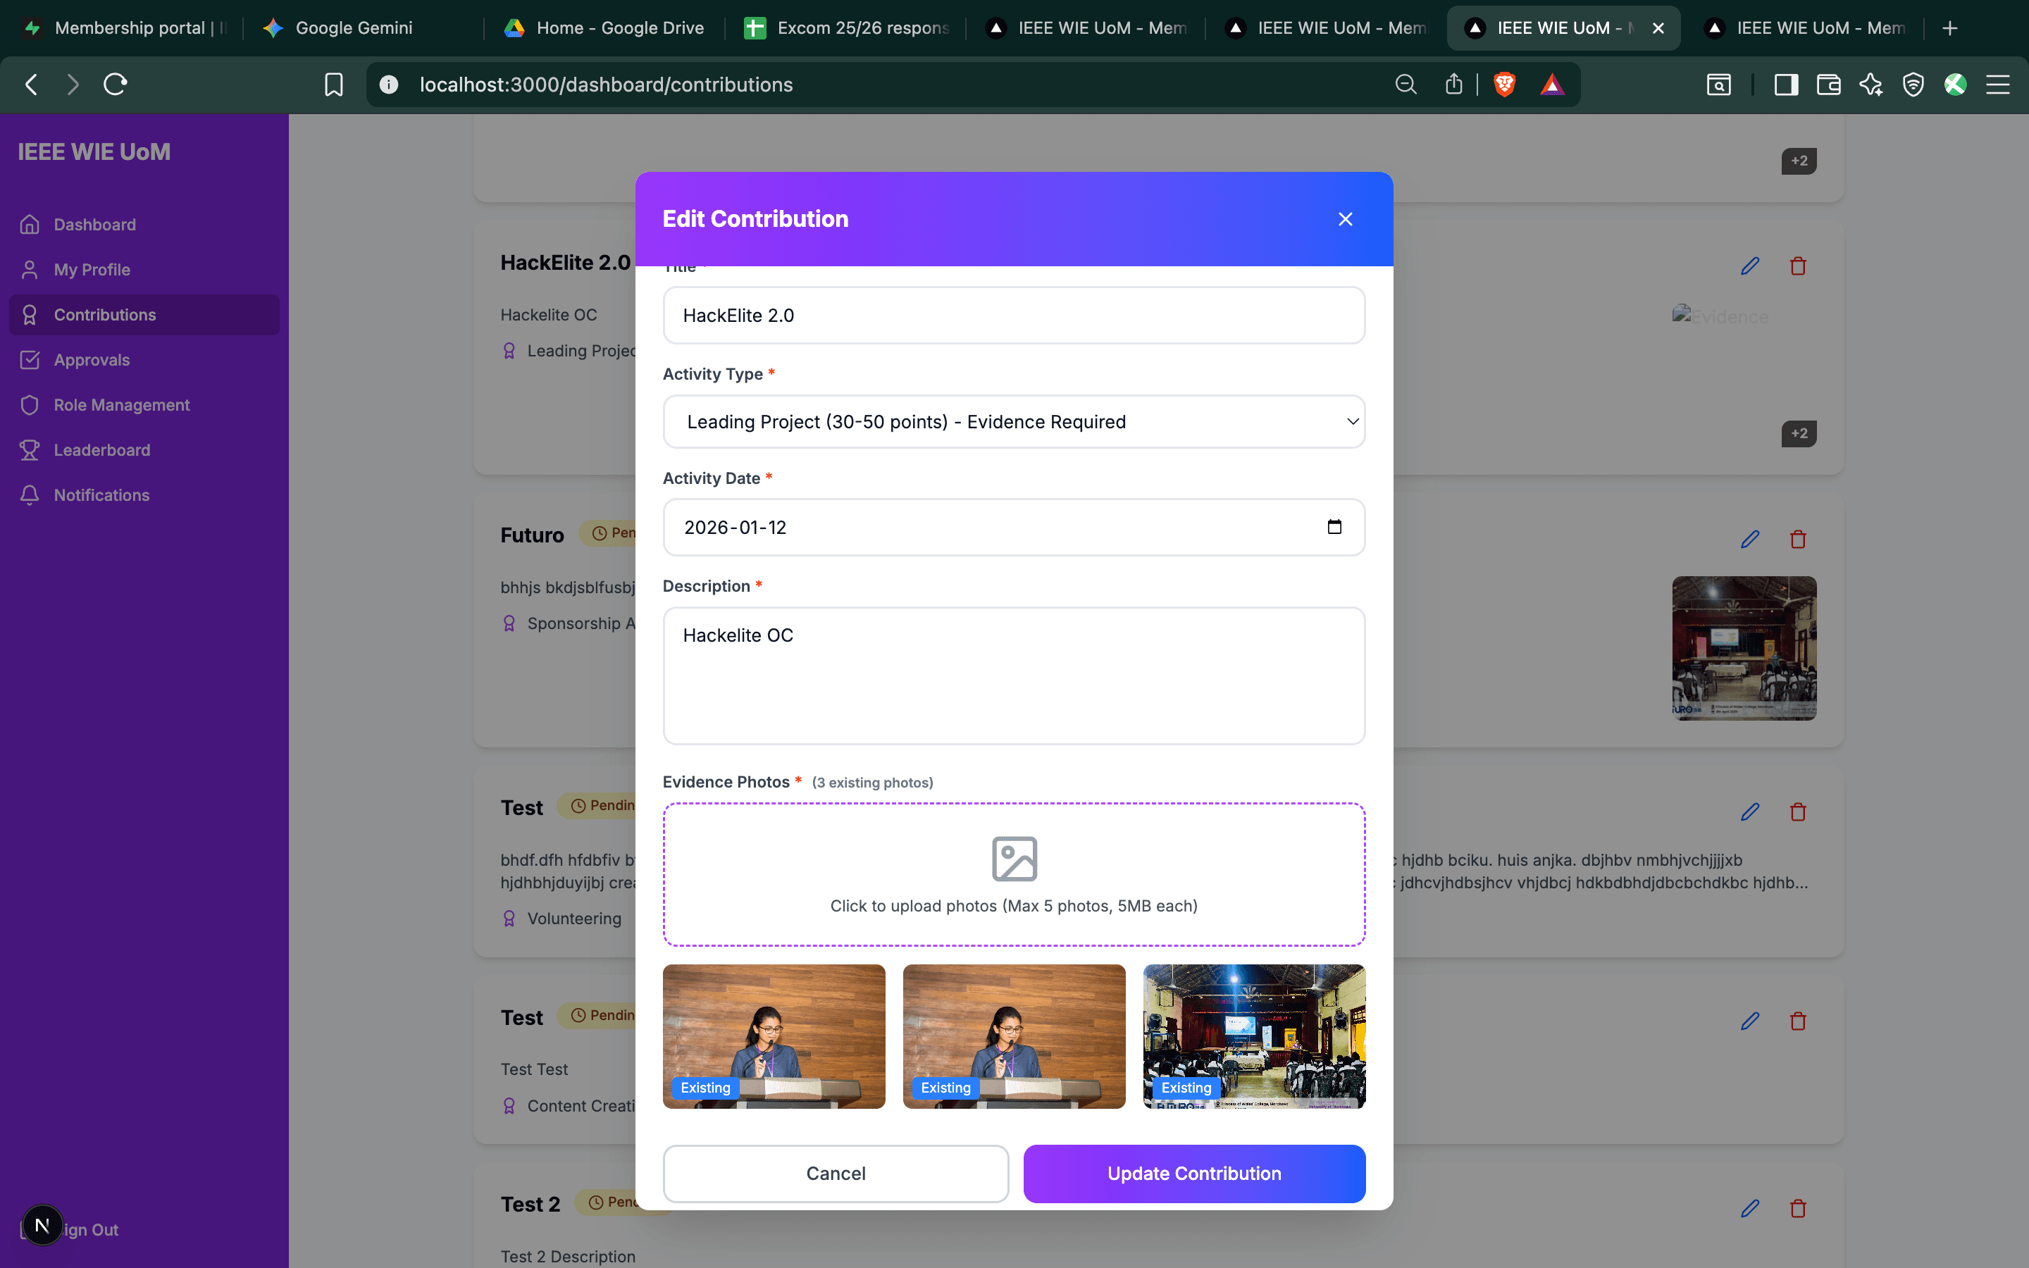The image size is (2029, 1268).
Task: Reload the page with the refresh icon
Action: [x=115, y=84]
